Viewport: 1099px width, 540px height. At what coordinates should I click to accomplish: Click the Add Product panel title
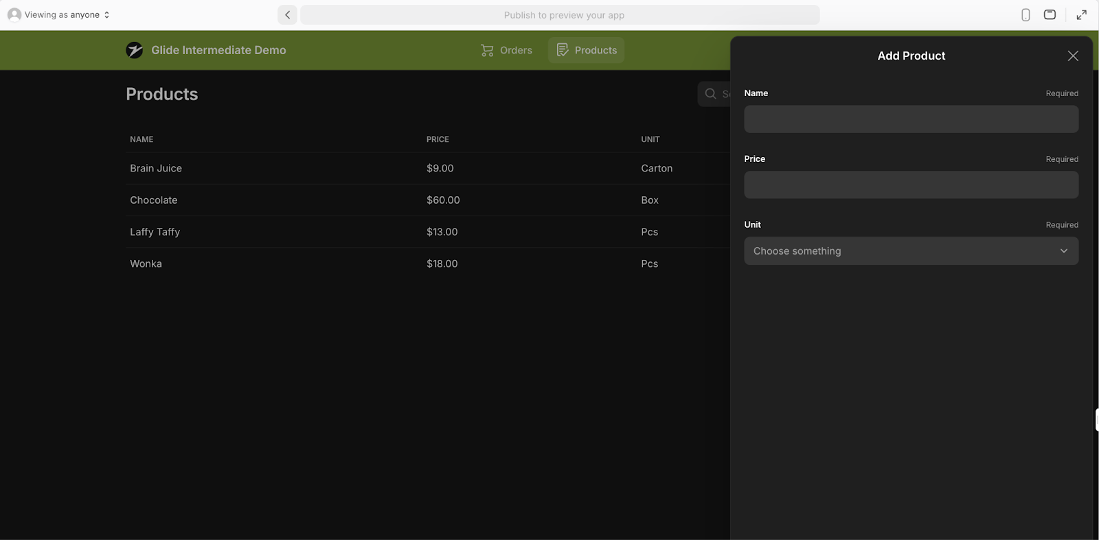pos(911,56)
